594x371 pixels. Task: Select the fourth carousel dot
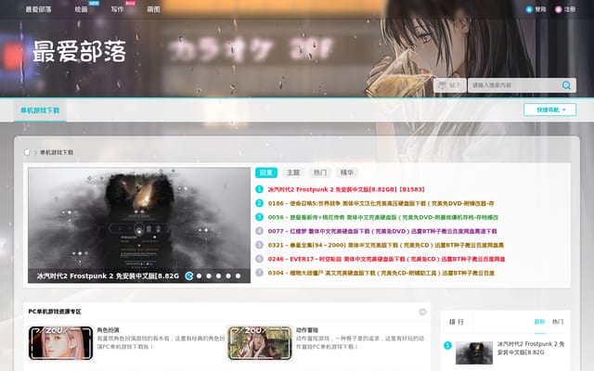coord(219,276)
